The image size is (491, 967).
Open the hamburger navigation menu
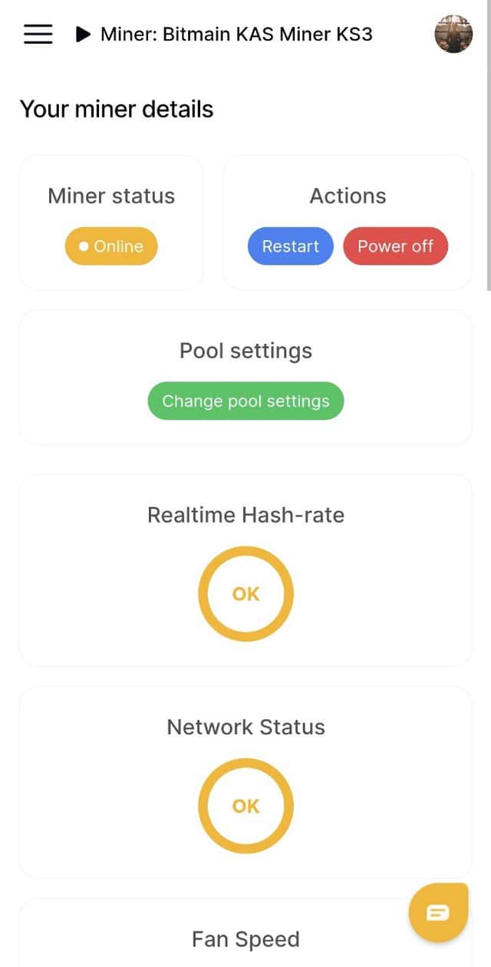tap(38, 34)
